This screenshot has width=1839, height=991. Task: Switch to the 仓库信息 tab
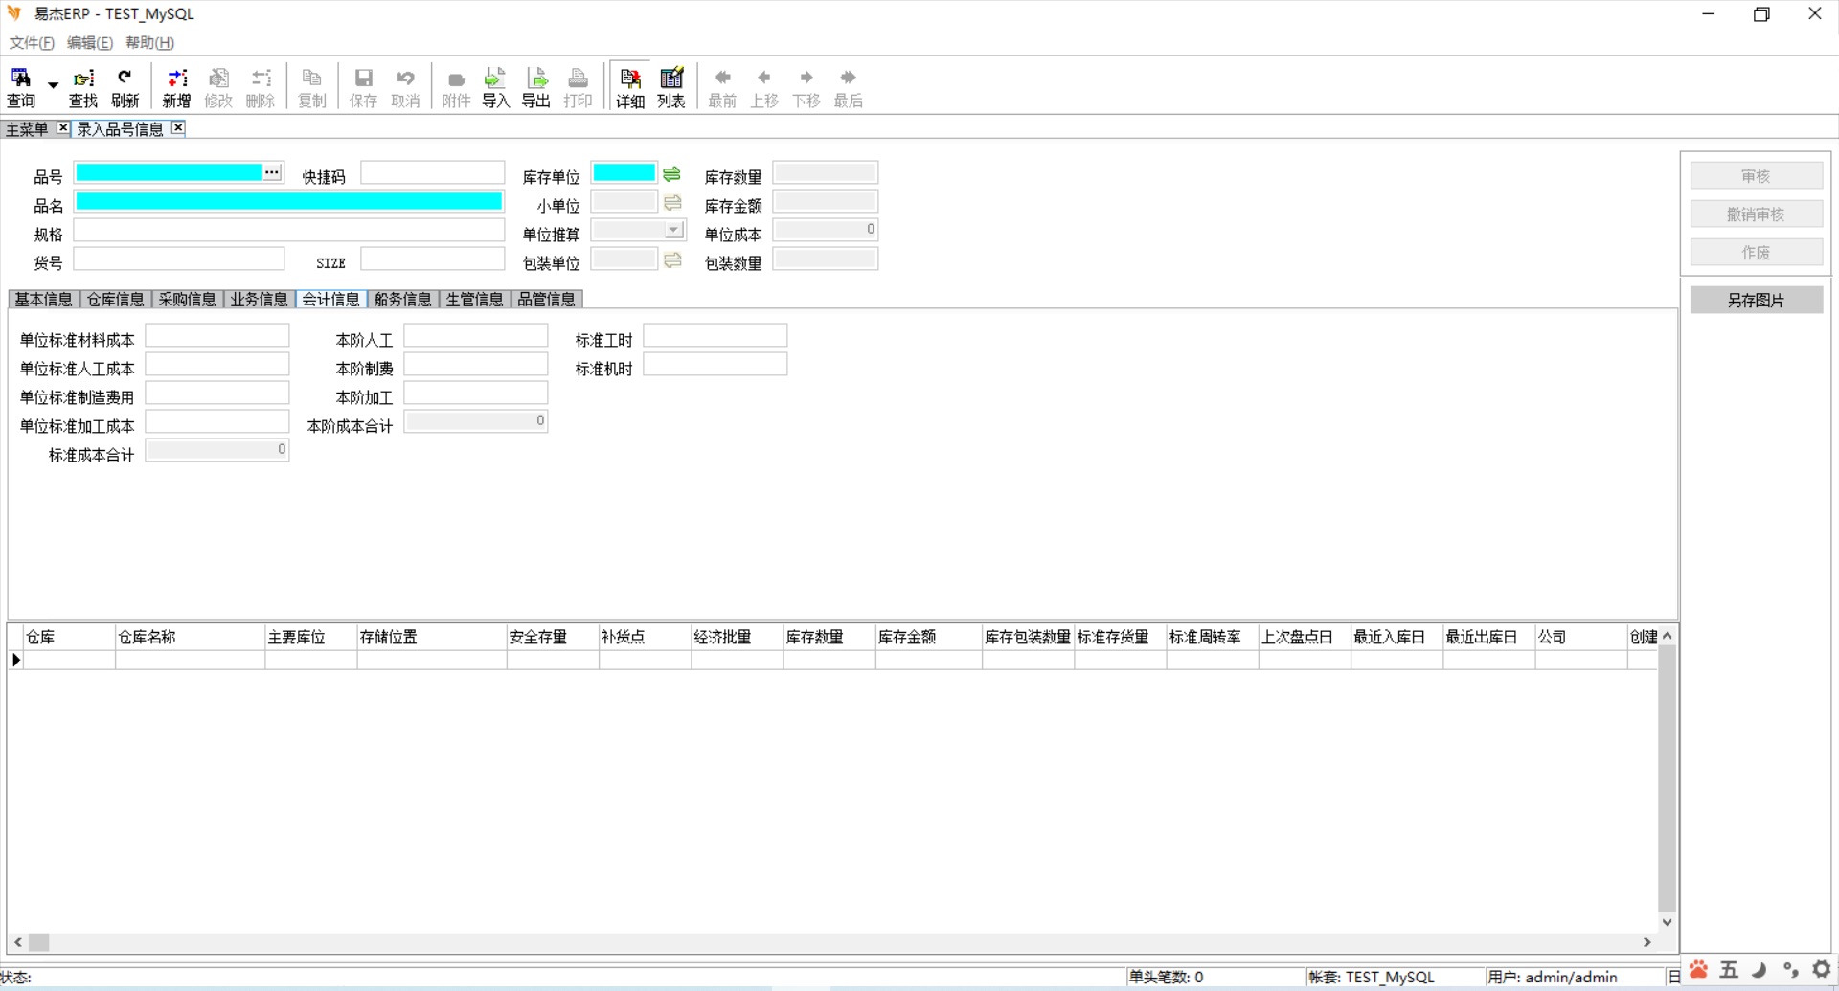click(x=115, y=300)
